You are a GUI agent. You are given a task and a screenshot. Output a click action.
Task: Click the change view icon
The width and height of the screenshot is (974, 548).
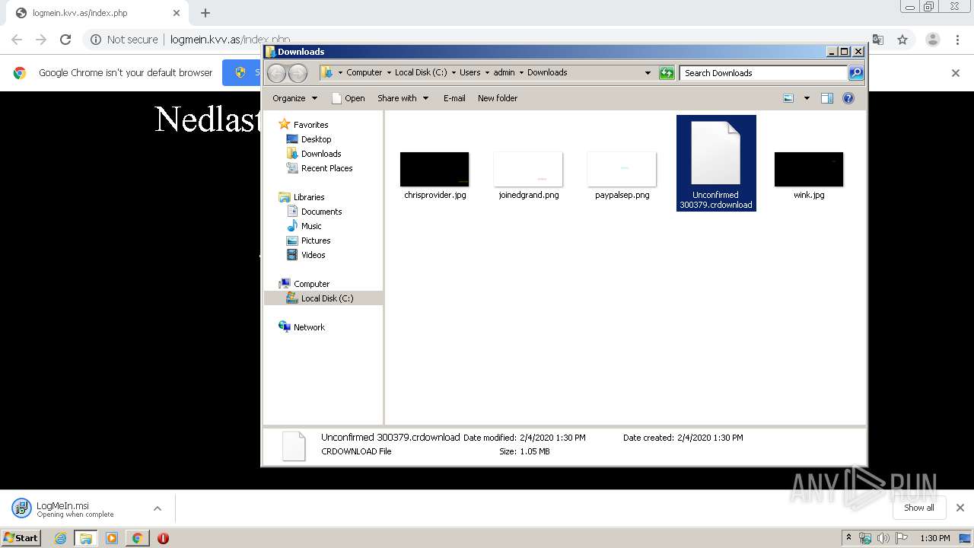click(788, 98)
